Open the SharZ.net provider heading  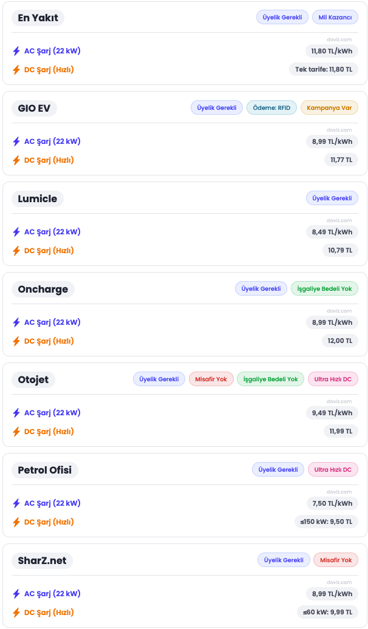click(x=42, y=560)
